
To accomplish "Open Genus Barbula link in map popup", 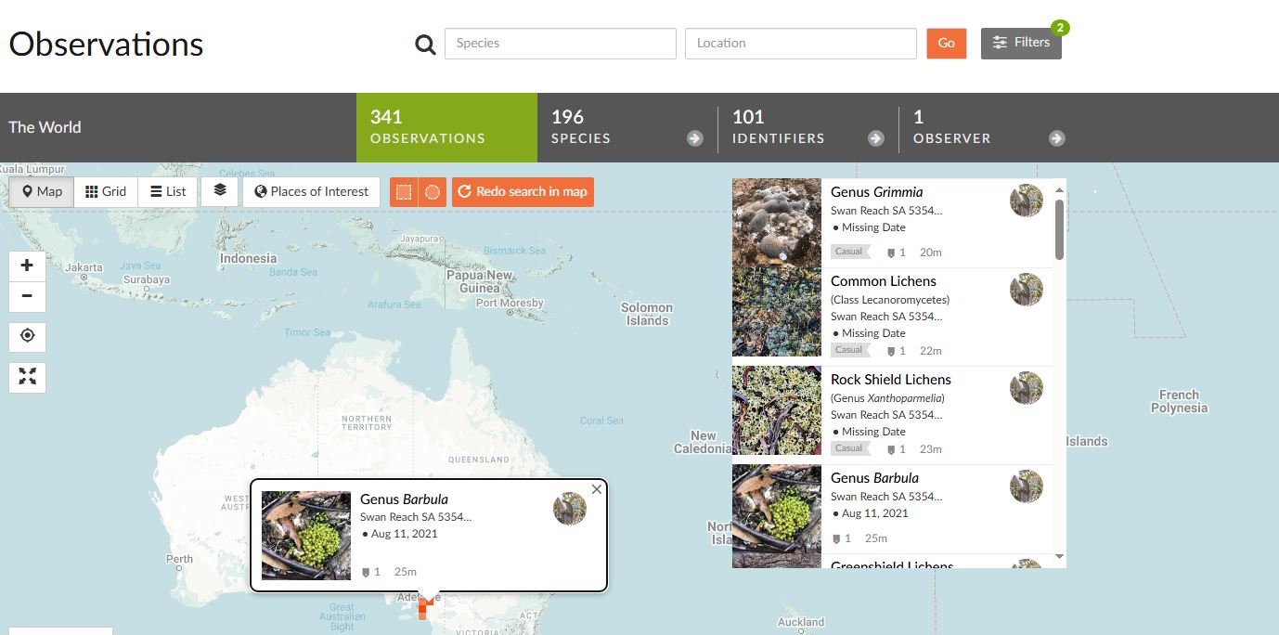I will 404,499.
